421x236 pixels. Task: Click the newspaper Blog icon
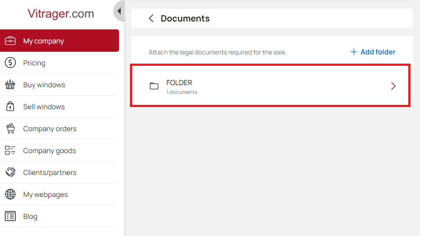10,216
